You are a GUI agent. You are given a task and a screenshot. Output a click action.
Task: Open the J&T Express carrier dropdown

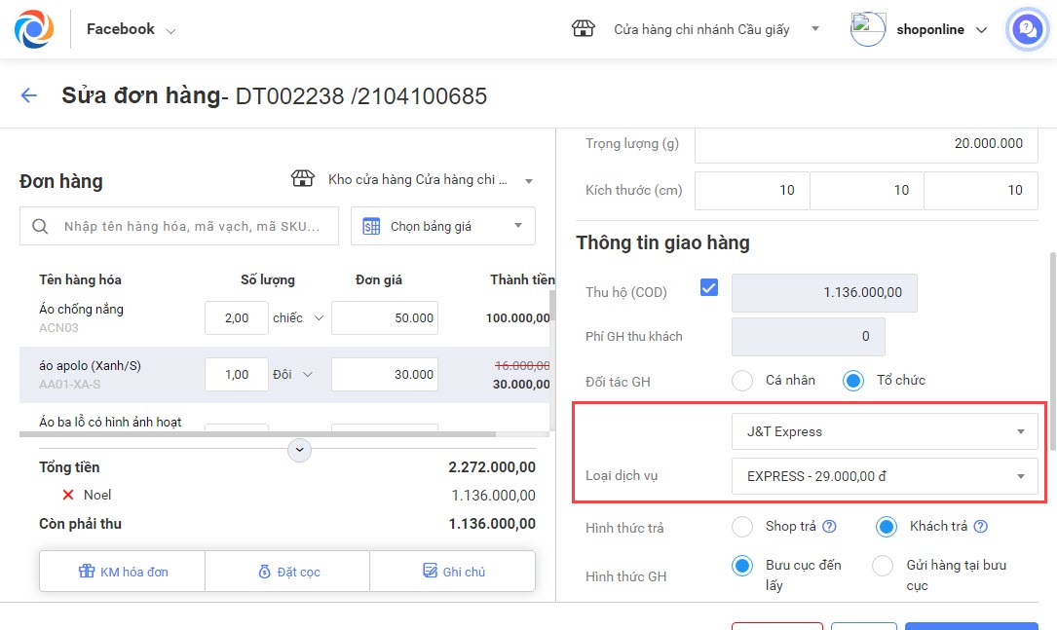click(885, 431)
